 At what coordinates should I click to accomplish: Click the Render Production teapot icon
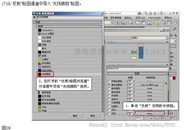pyautogui.click(x=175, y=23)
